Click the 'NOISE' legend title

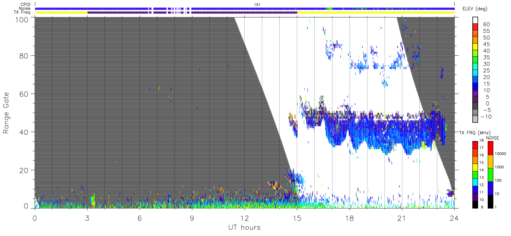[x=492, y=138]
